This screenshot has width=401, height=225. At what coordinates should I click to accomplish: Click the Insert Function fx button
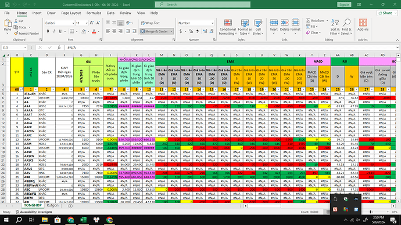59,48
